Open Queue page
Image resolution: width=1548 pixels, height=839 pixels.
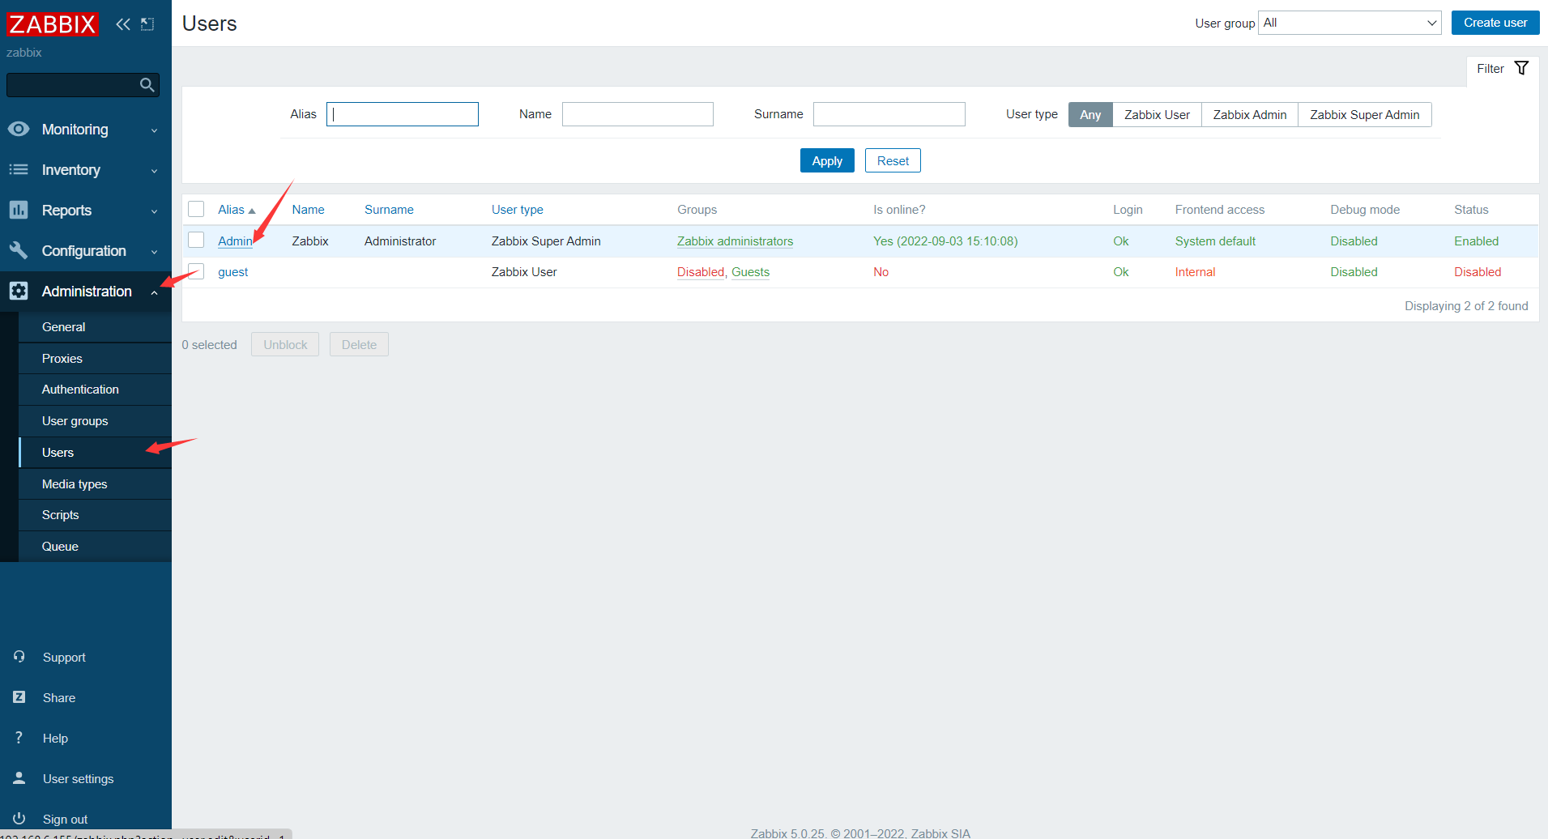95,547
